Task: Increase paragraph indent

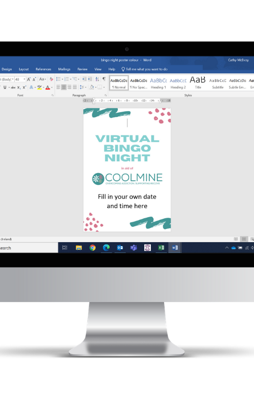Action: coord(90,79)
